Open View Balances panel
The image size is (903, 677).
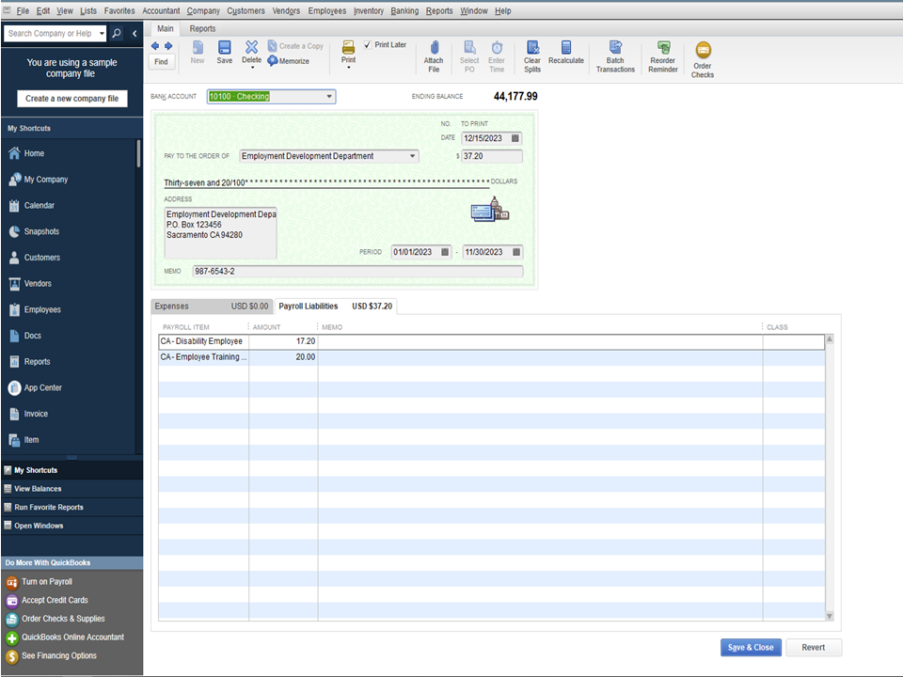tap(71, 489)
